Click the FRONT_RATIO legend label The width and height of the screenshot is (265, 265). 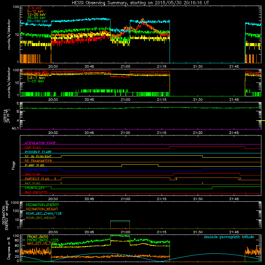[x=38, y=237]
